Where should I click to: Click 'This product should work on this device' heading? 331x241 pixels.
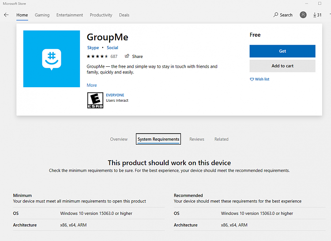point(169,163)
